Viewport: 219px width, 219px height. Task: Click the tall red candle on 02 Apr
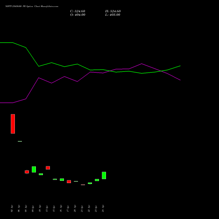[x=13, y=124]
